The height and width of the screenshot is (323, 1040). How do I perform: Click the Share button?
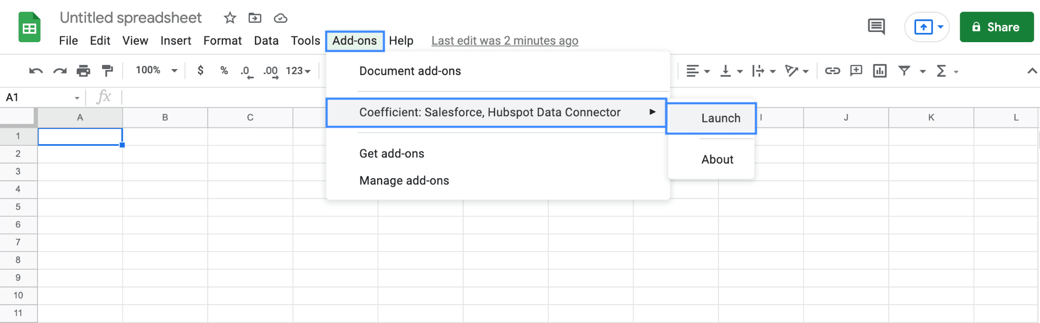click(996, 27)
